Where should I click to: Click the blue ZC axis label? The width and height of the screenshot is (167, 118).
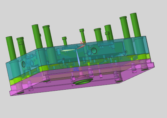77,69
